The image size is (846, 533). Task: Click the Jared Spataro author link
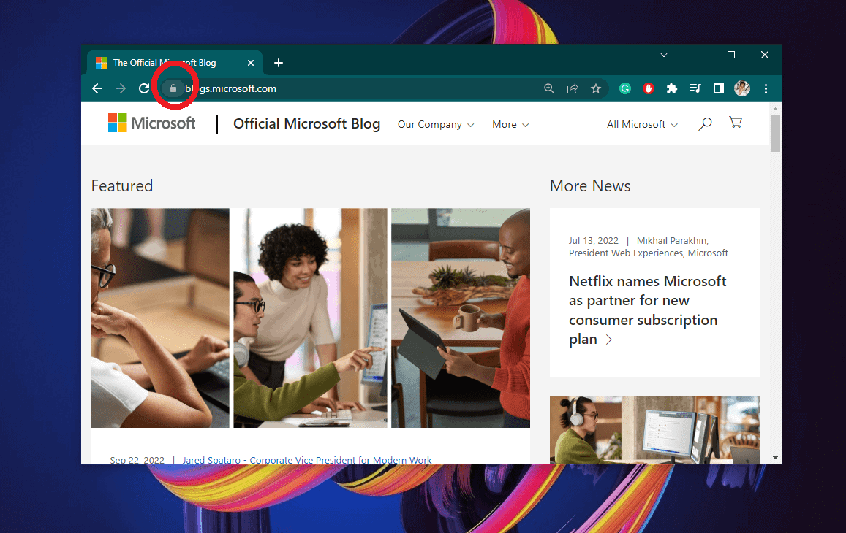[x=307, y=460]
